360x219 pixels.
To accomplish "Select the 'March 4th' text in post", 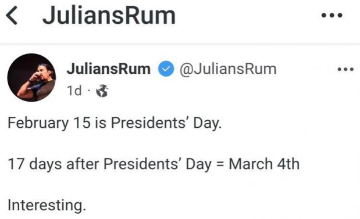I will 264,164.
